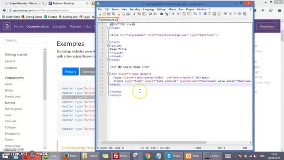The image size is (284, 160).
Task: Click the Save Recorded Macro icon
Action: pyautogui.click(x=245, y=14)
